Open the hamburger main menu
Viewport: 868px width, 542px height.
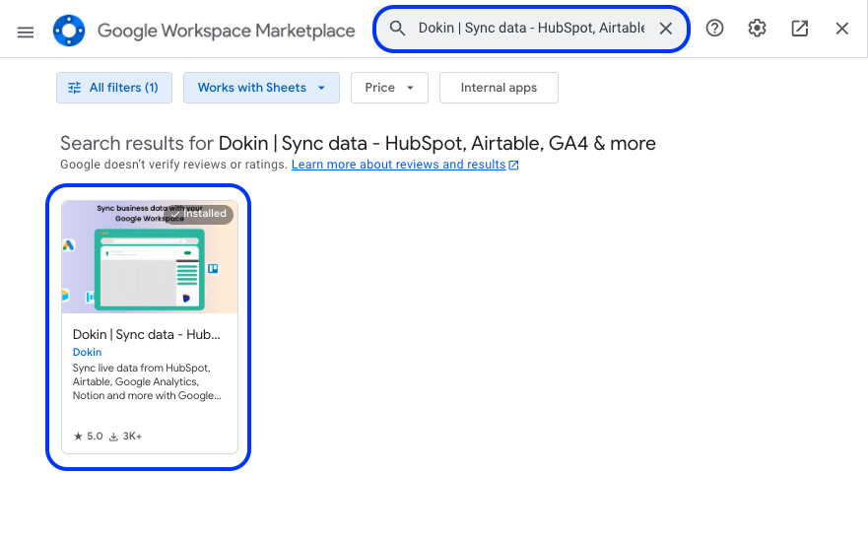(26, 32)
